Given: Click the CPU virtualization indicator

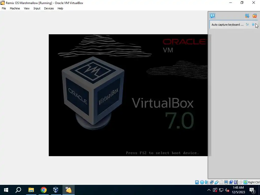Looking at the screenshot, I should [236, 182].
